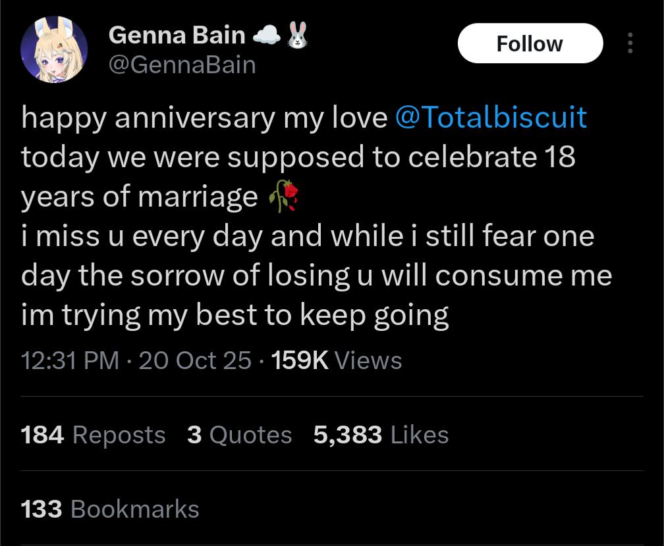Open the 3 Quotes list

point(239,435)
